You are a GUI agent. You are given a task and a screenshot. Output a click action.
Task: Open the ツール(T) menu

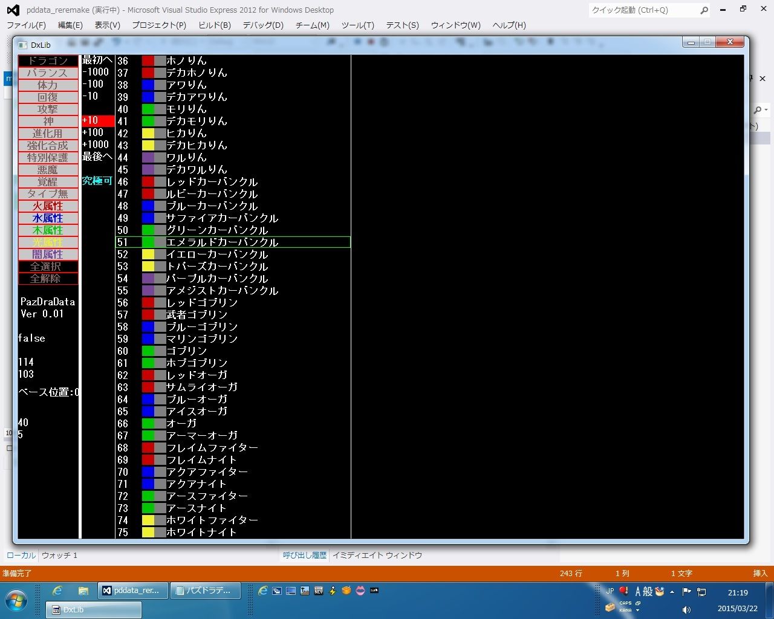[x=358, y=25]
